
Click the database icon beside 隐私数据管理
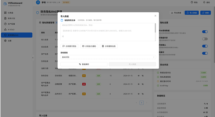tap(40, 22)
